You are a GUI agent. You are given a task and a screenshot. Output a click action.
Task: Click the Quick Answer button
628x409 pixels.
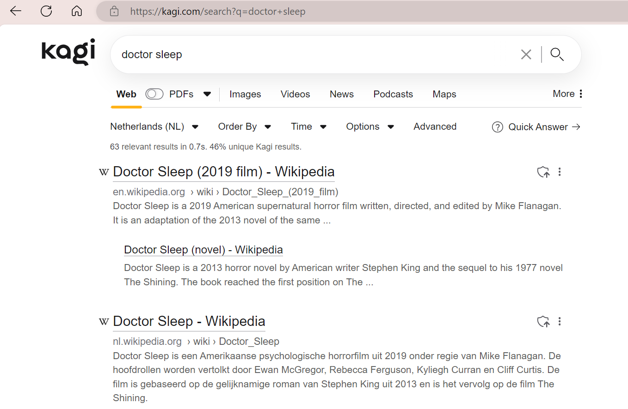tap(536, 127)
